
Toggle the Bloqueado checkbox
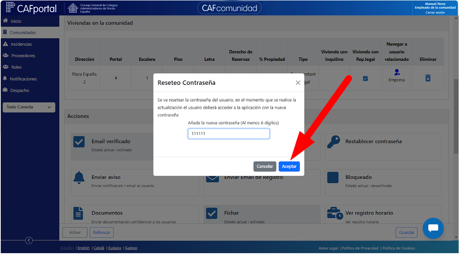[333, 177]
